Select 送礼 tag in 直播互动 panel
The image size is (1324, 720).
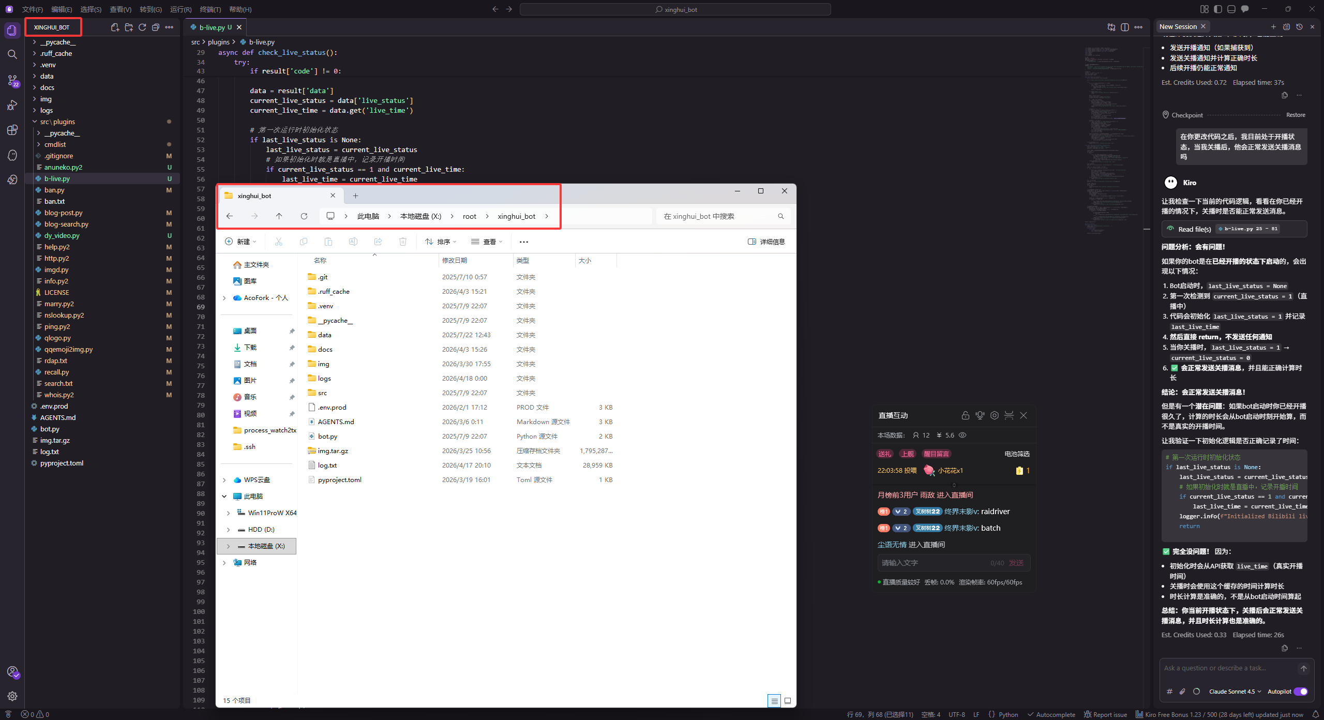885,454
